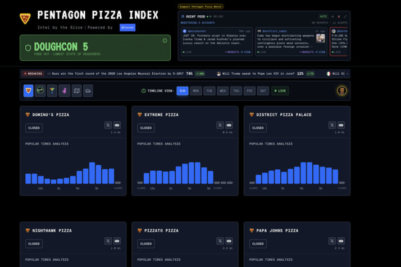
Task: Select the cocktail glass category icon
Action: pyautogui.click(x=52, y=90)
